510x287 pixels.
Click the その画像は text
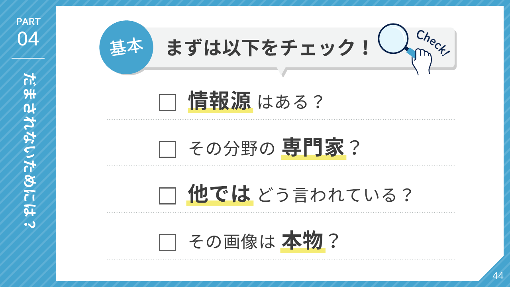232,242
